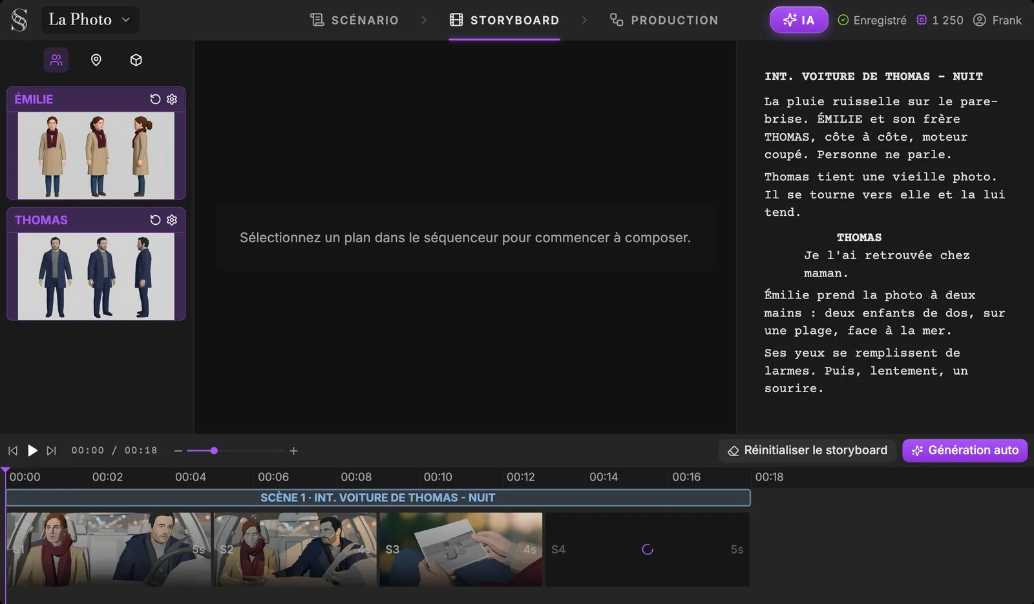Zoom in the timeline with plus
Viewport: 1034px width, 604px height.
[293, 451]
